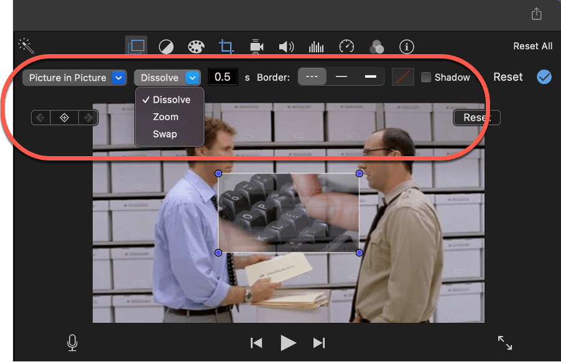
Task: Open the Dissolve transition dropdown
Action: [167, 78]
